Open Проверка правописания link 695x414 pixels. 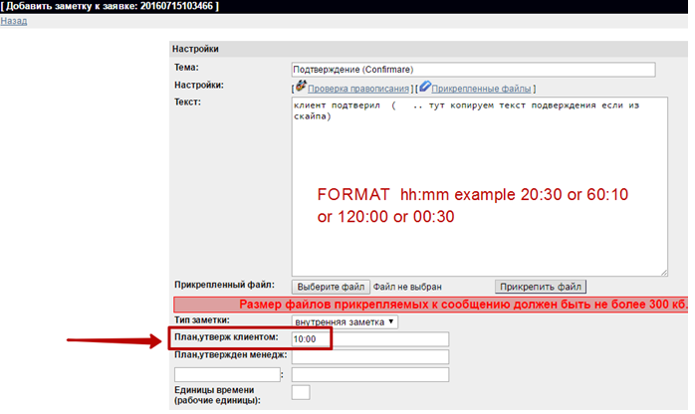358,89
